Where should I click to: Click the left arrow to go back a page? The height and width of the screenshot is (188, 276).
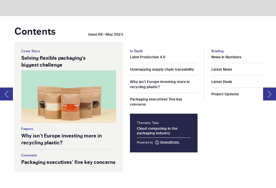(x=6, y=94)
